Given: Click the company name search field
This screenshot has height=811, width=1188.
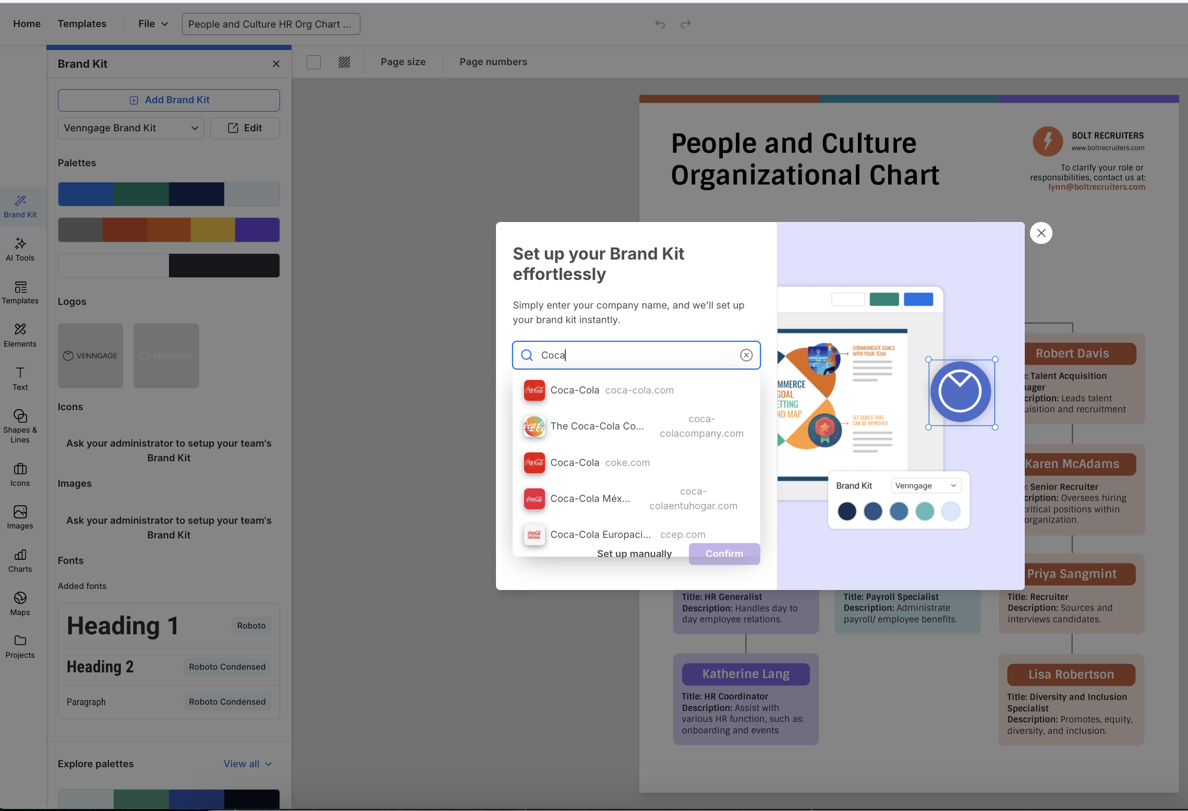Looking at the screenshot, I should pyautogui.click(x=636, y=355).
